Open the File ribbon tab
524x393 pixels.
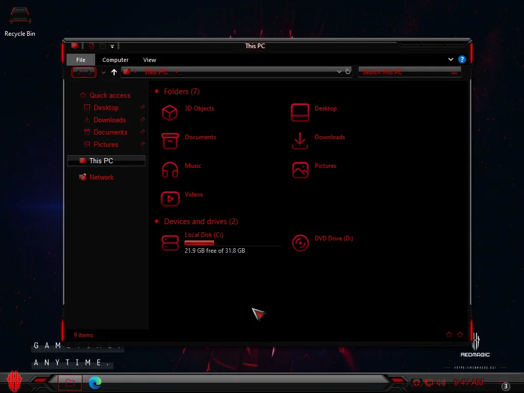pyautogui.click(x=81, y=60)
